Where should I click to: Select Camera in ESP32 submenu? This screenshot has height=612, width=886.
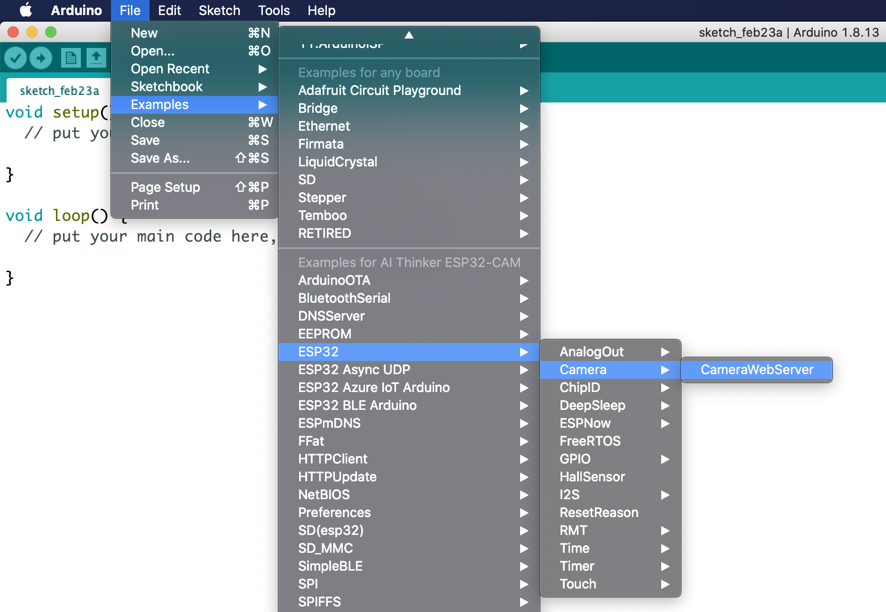click(610, 369)
